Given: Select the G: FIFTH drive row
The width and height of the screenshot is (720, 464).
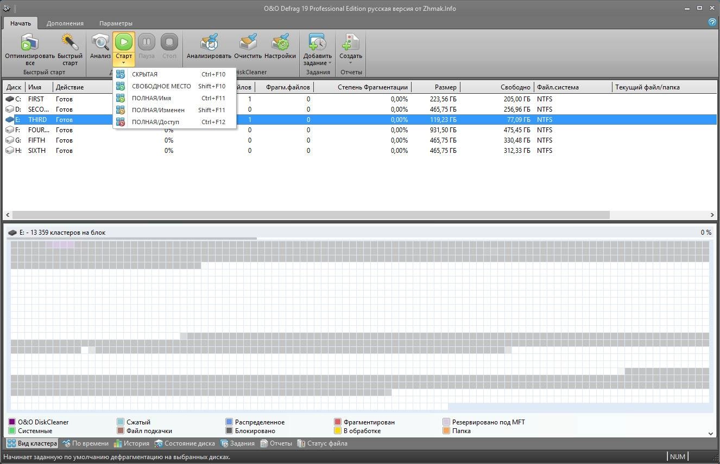Looking at the screenshot, I should tap(360, 140).
